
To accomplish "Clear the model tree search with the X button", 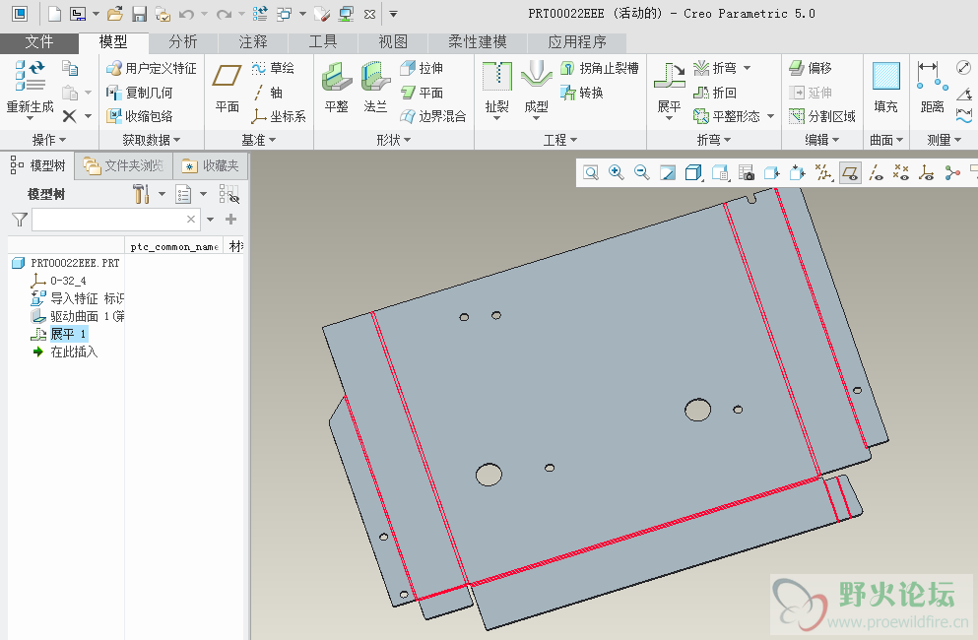I will [x=191, y=219].
